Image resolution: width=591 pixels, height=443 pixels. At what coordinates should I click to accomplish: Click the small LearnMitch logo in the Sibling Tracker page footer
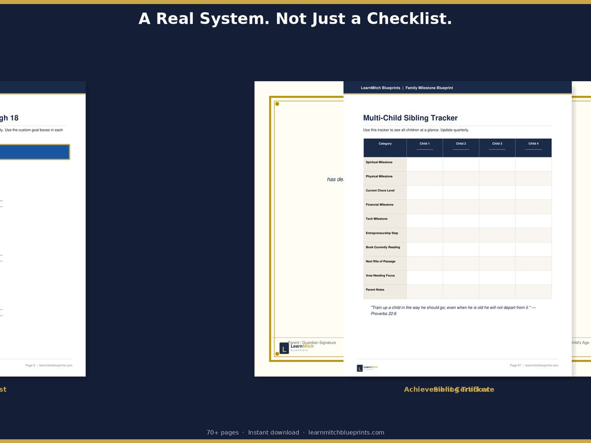point(367,368)
